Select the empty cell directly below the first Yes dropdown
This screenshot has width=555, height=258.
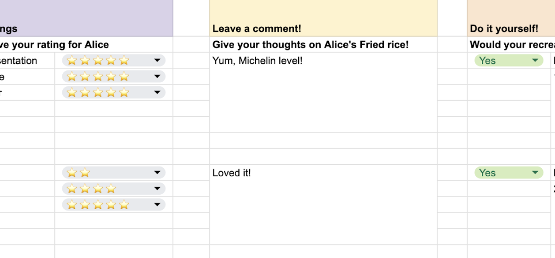(x=509, y=77)
